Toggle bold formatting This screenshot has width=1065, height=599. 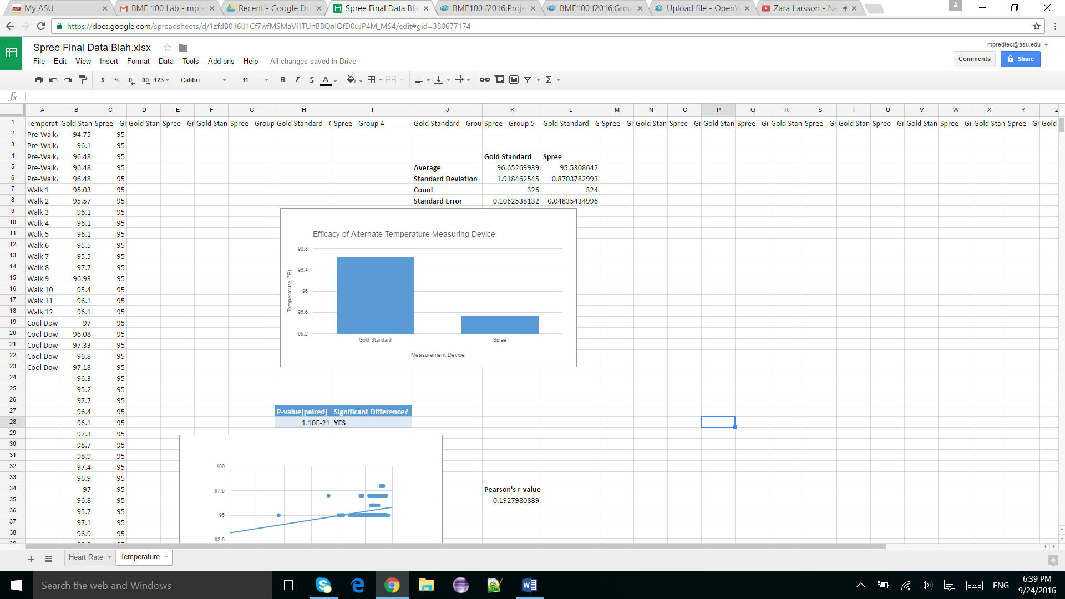pyautogui.click(x=283, y=80)
